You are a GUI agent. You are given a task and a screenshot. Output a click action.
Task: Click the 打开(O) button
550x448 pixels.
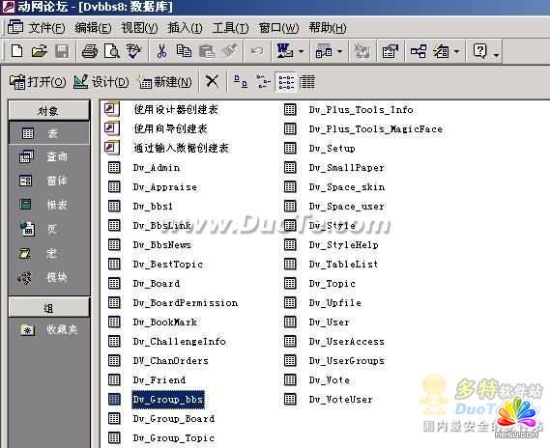click(38, 82)
